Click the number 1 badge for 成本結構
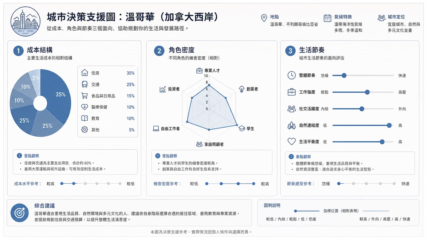 point(18,51)
